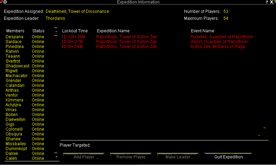Viewport: 276px width, 165px height.
Task: Click expedition leader name Thordanis
Action: [55, 18]
